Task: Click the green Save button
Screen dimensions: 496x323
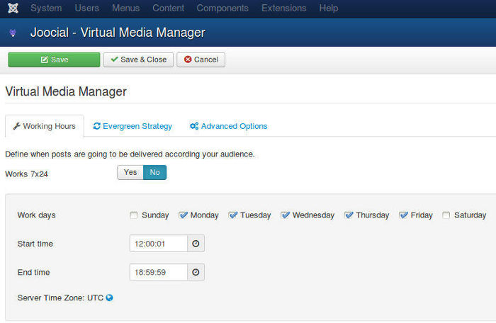Action: pyautogui.click(x=54, y=59)
